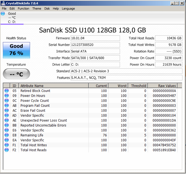Minimize the CrystalDiskInfo window
The image size is (186, 174).
(172, 3)
